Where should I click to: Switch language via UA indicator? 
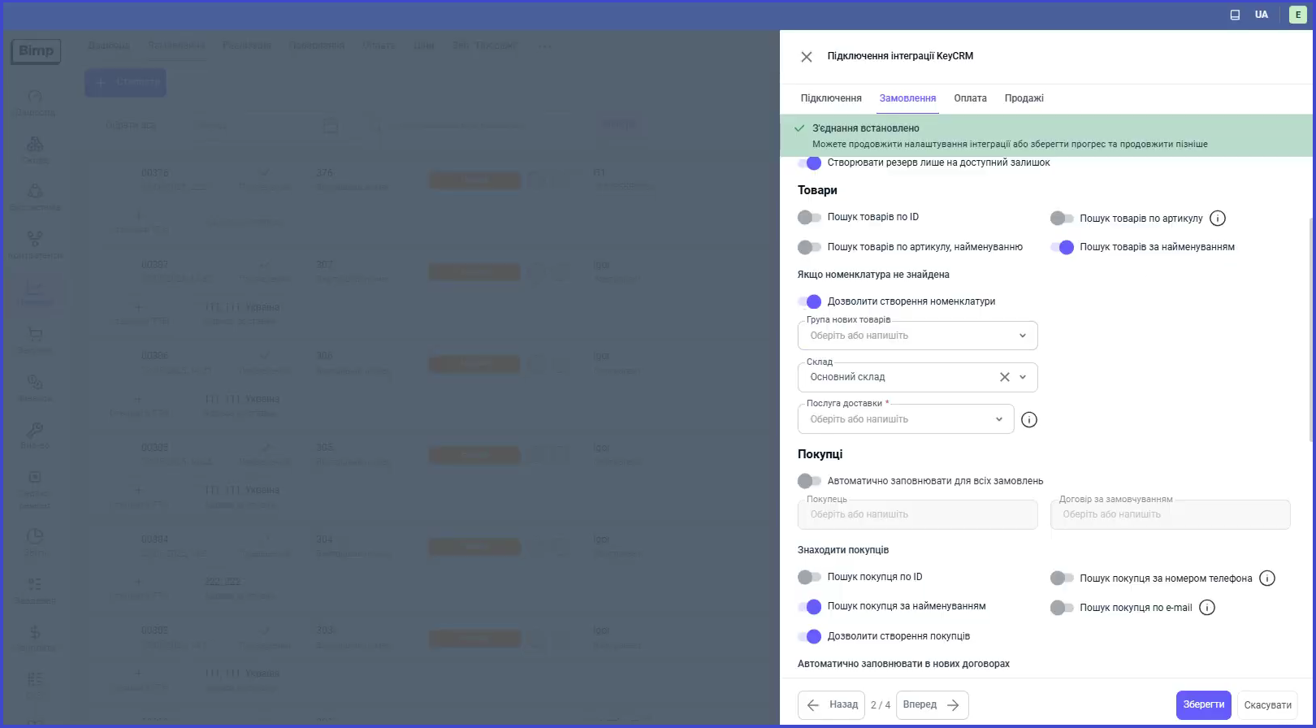tap(1261, 15)
